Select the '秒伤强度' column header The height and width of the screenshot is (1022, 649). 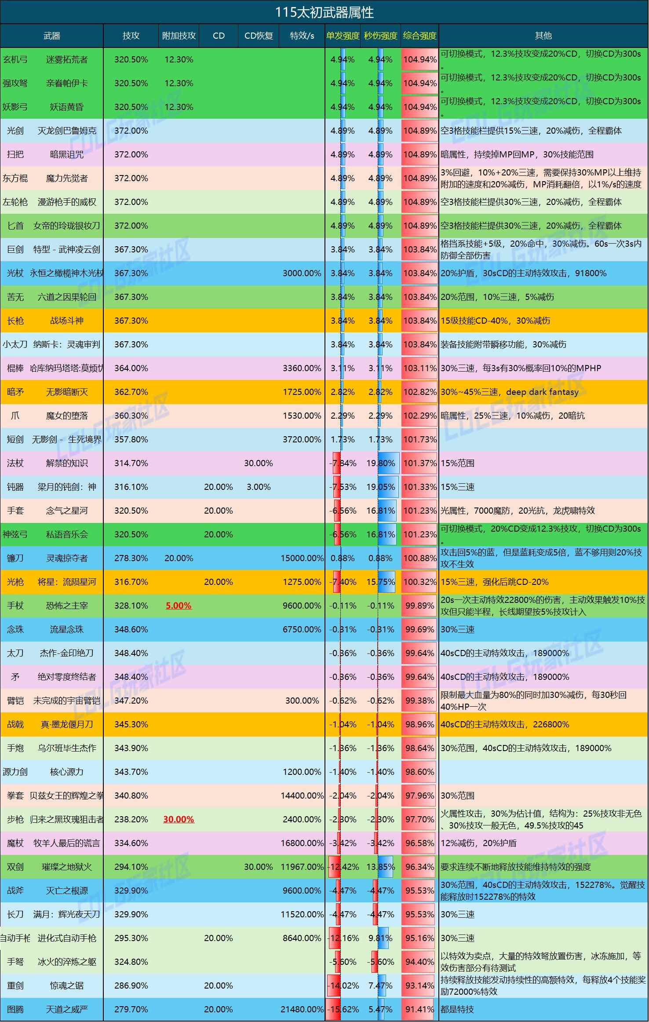tap(381, 36)
